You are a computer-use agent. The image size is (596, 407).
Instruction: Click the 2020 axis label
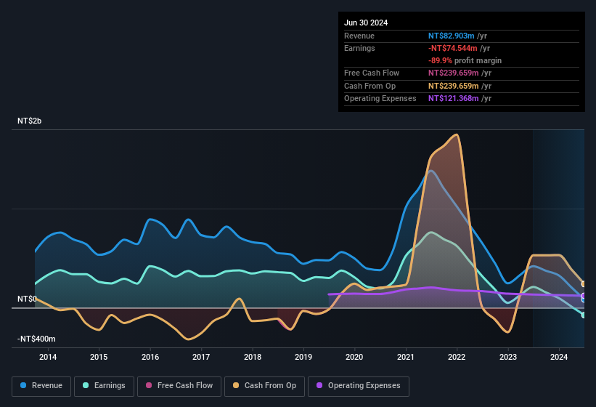pos(354,357)
